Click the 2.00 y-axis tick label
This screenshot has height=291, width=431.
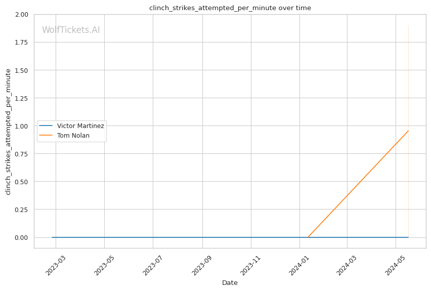coord(21,14)
